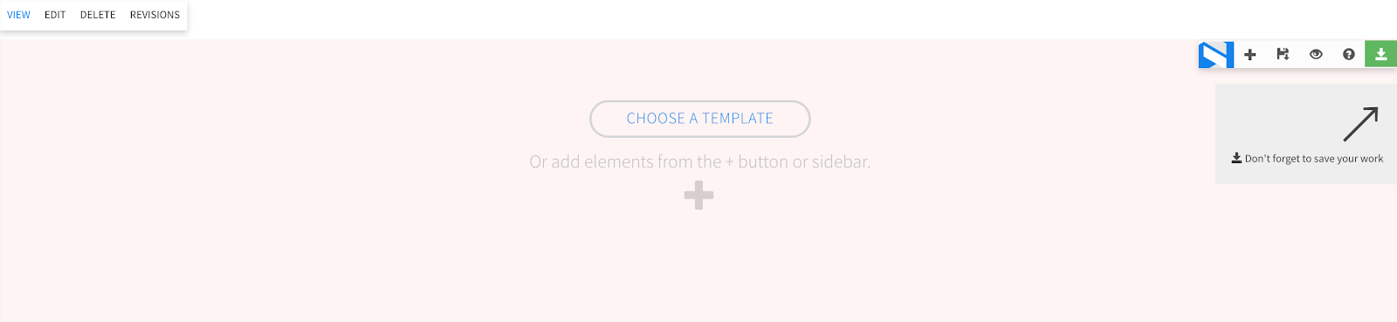Save the page with the green download button
Viewport: 1397px width, 322px height.
[1381, 54]
